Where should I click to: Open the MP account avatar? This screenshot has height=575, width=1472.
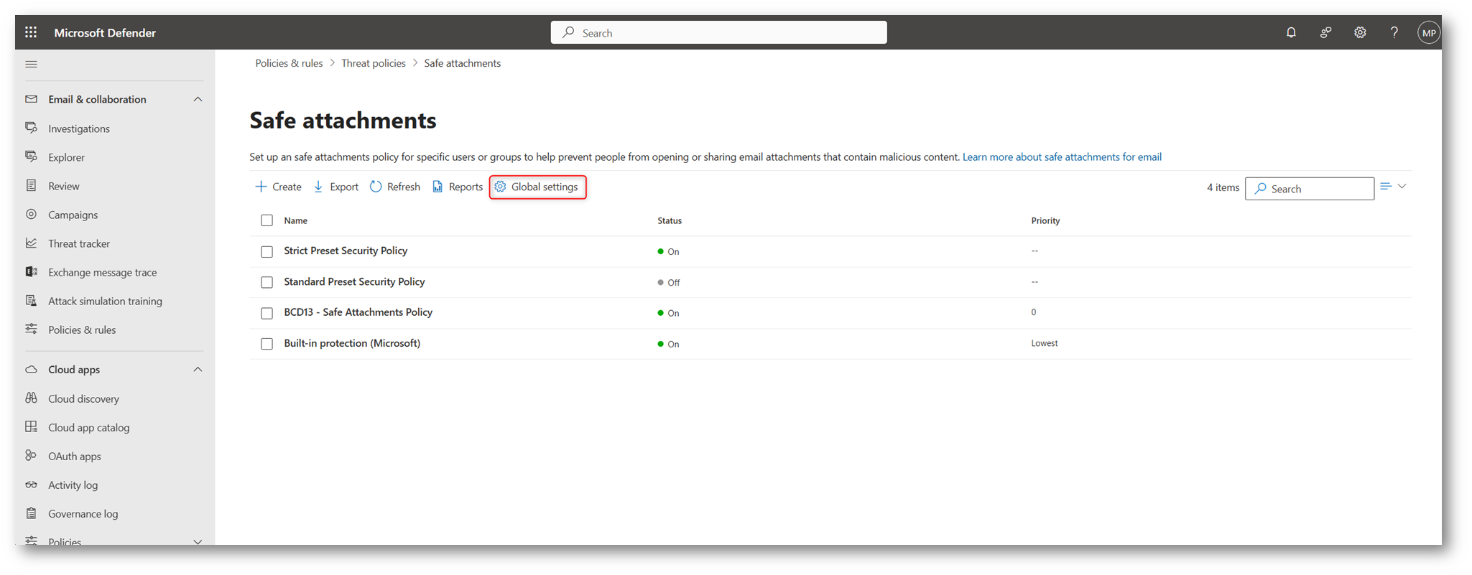(1429, 33)
